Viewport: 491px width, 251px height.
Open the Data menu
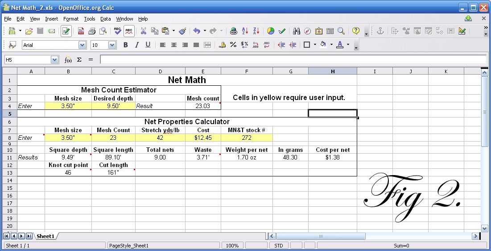point(106,19)
